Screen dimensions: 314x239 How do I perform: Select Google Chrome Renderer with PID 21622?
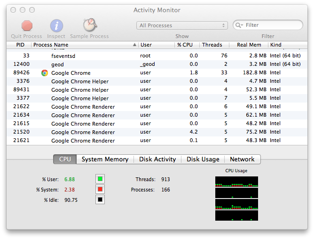pyautogui.click(x=157, y=106)
